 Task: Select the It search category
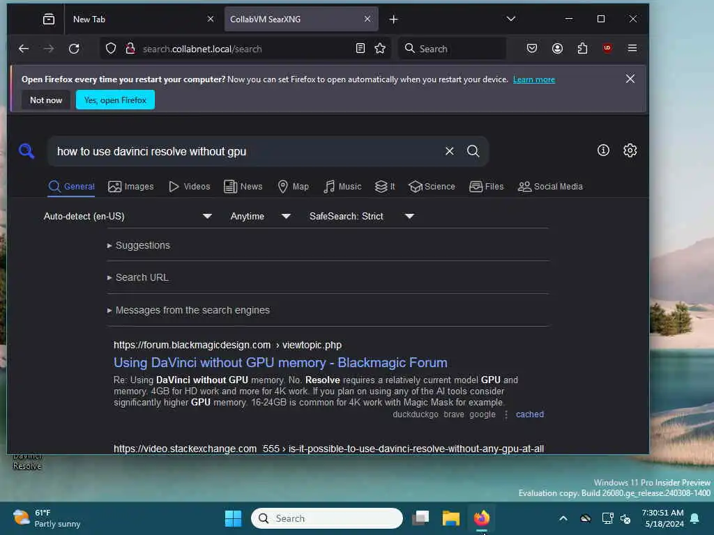(385, 187)
